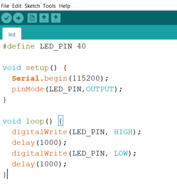Click the highlighted opening brace of loop
This screenshot has height=187, width=177.
(x=60, y=121)
